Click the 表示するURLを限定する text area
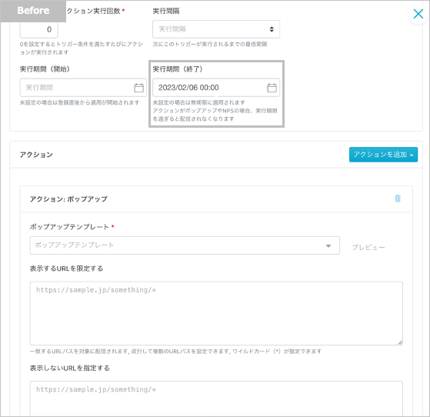 pyautogui.click(x=216, y=313)
